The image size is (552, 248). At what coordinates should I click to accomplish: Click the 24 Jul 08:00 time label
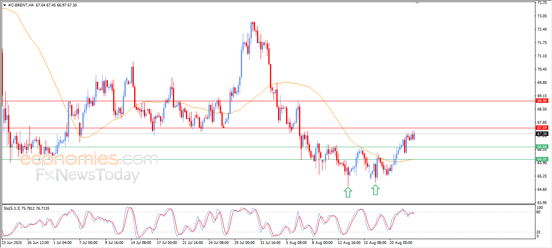(219, 243)
